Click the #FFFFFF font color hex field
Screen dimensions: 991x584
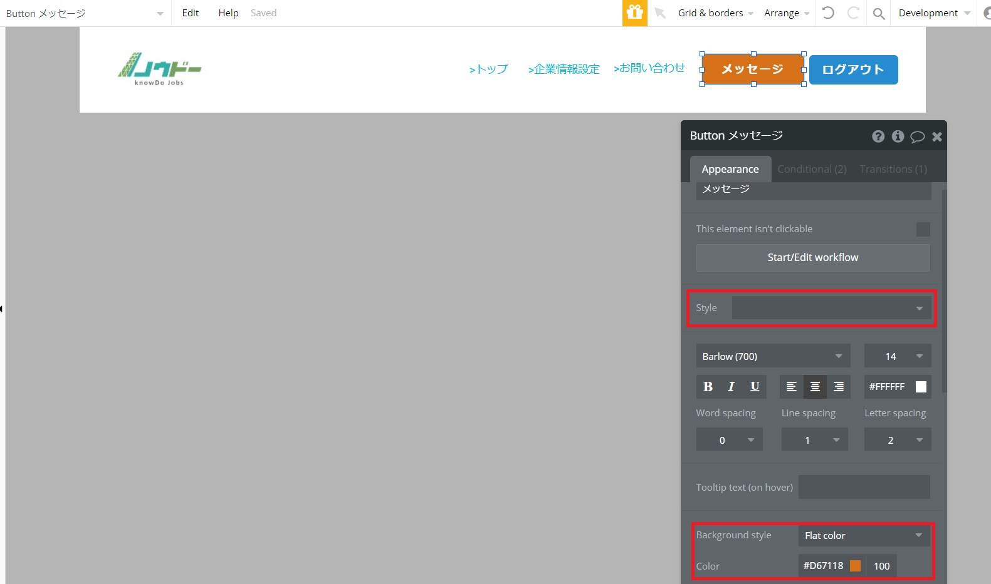click(887, 387)
